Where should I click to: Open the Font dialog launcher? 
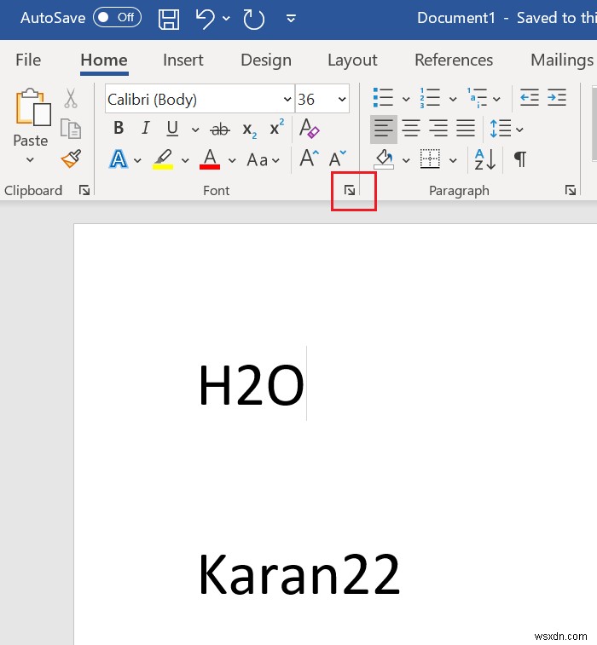click(x=350, y=190)
